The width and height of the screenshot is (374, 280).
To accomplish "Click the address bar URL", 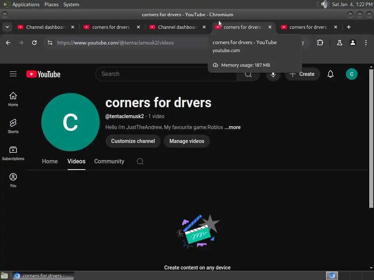I will click(x=115, y=43).
